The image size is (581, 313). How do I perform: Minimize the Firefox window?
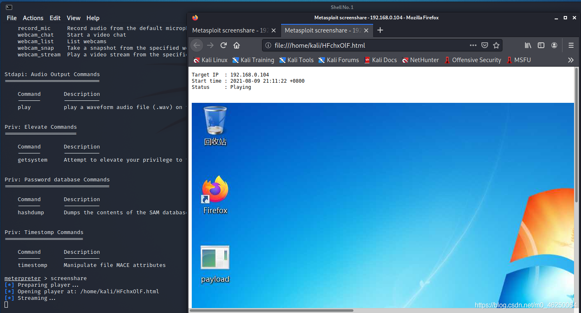tap(557, 18)
